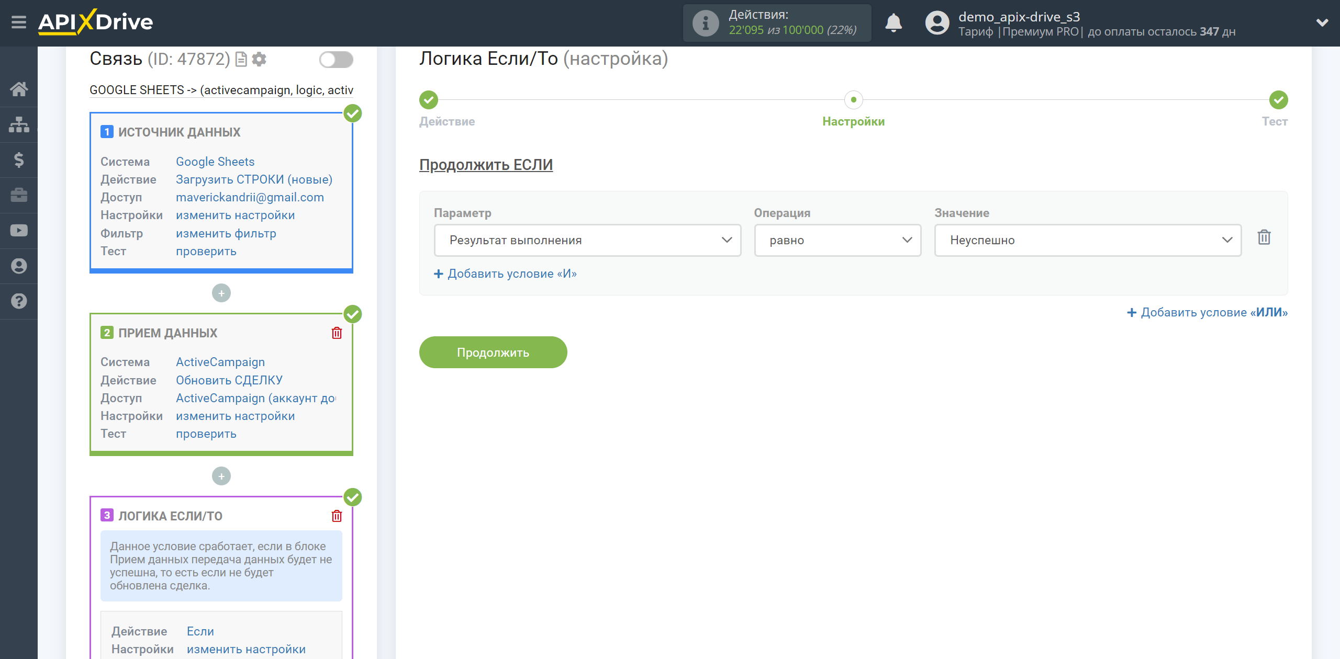This screenshot has height=659, width=1340.
Task: Open the connections sitemap icon in the sidebar
Action: point(19,124)
